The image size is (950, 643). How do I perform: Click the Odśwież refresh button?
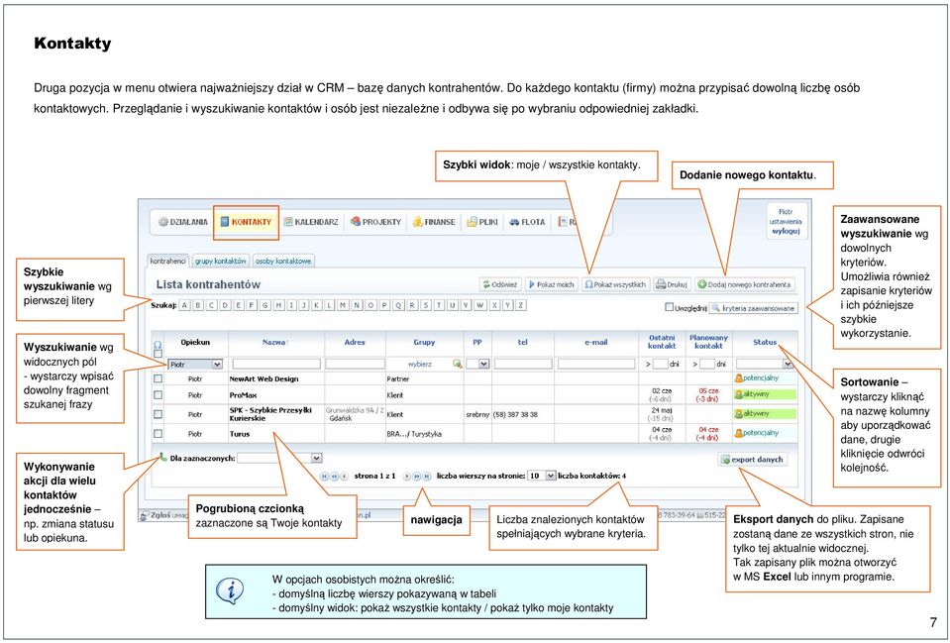[500, 284]
